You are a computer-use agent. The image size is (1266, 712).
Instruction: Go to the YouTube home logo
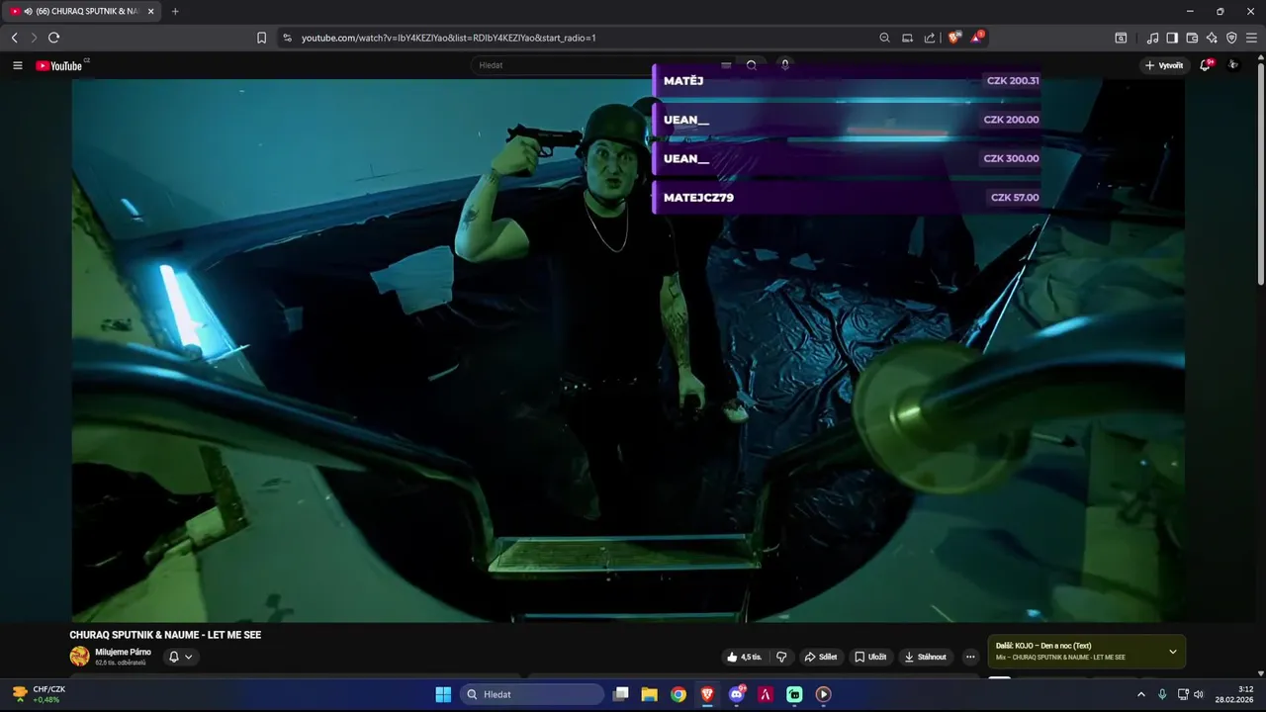tap(60, 65)
